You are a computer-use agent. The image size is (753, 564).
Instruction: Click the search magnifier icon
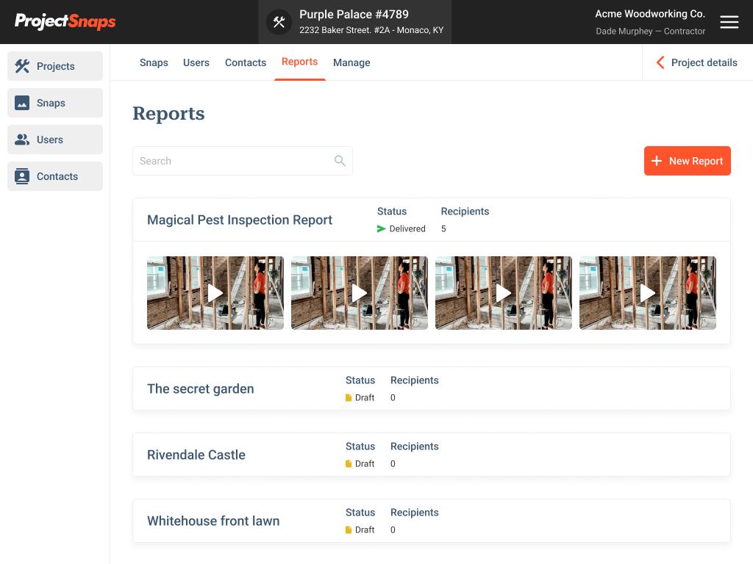tap(340, 161)
